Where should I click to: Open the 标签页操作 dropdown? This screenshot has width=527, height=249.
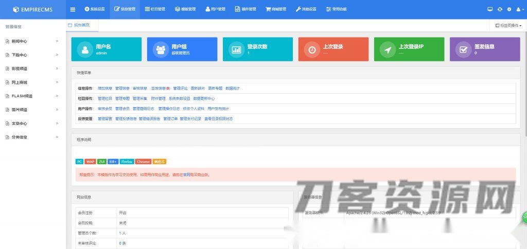tap(508, 26)
